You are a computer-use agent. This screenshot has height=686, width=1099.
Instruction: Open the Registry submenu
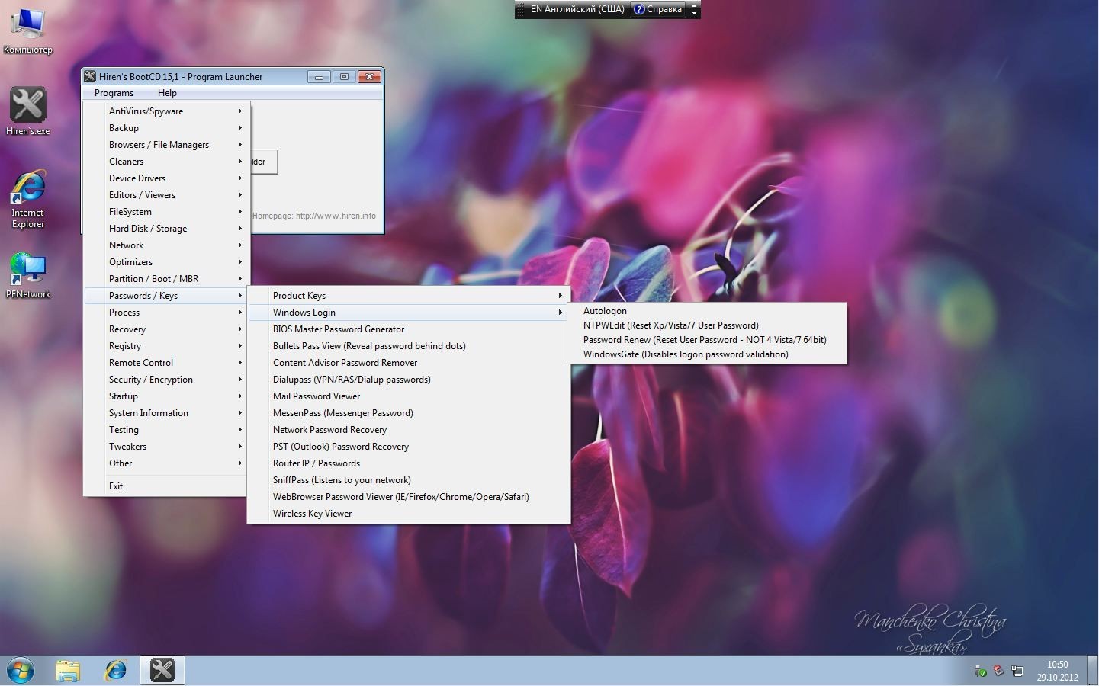click(x=165, y=346)
